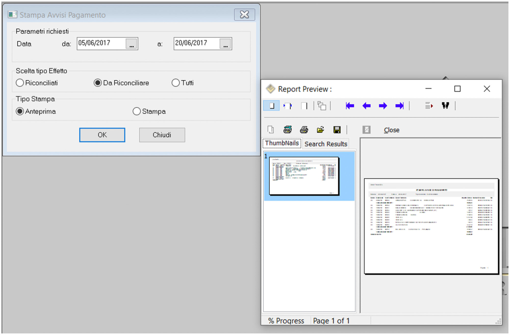Choose Stampa as print type
The height and width of the screenshot is (335, 510).
coord(137,111)
